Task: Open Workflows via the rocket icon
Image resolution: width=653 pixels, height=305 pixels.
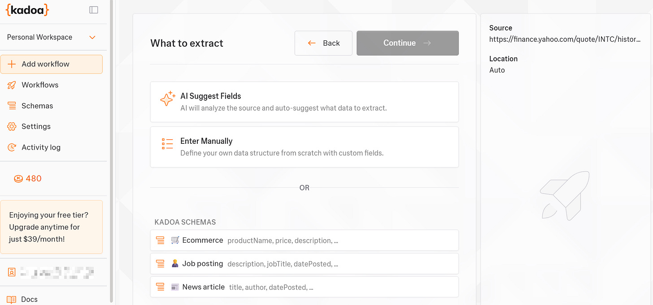Action: [x=12, y=85]
